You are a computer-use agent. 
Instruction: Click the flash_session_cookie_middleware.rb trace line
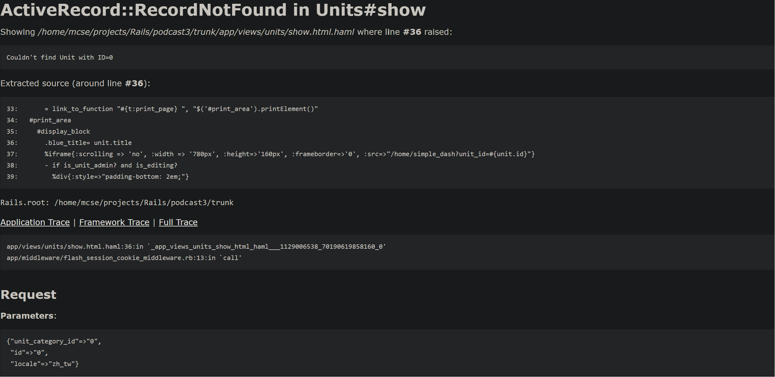click(x=124, y=258)
